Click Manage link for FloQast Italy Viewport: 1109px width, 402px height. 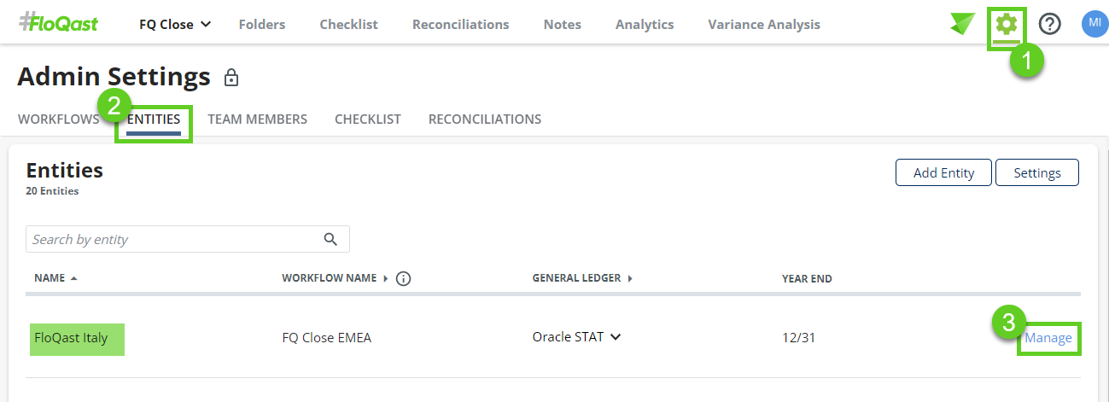[x=1048, y=338]
